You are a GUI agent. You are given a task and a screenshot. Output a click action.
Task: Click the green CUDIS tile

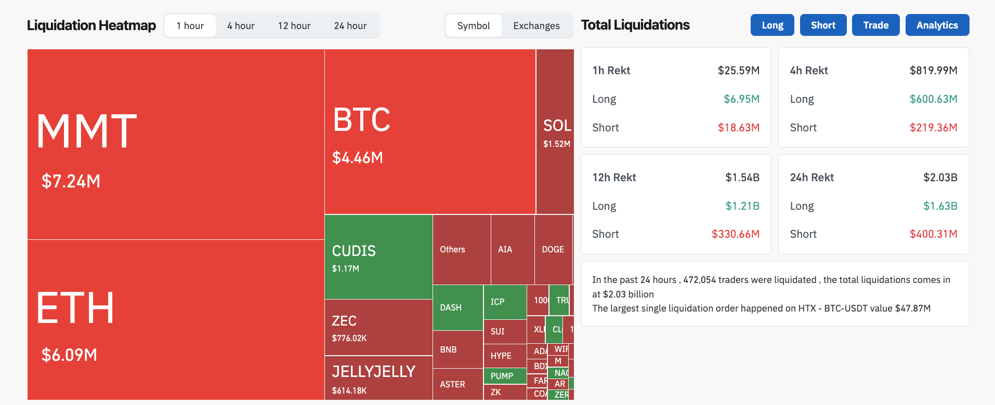378,257
